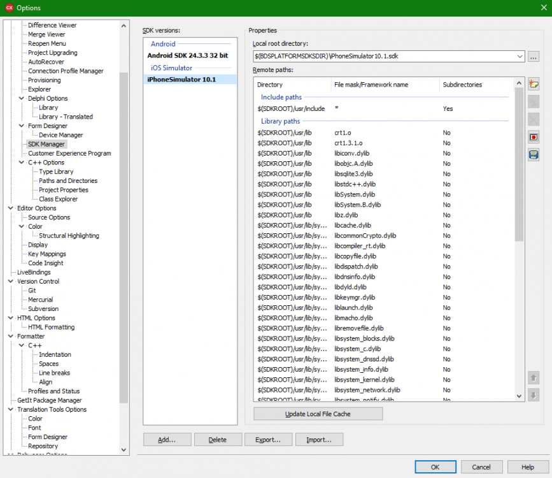
Task: Confirm the dialog with OK
Action: (x=435, y=467)
